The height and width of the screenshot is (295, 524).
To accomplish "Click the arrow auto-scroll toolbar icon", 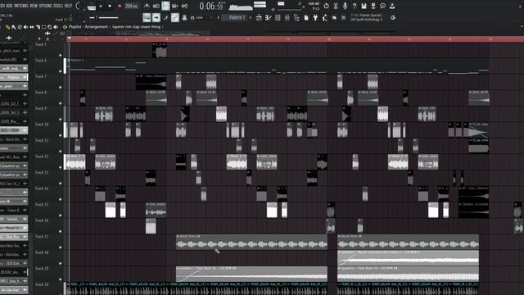I will tap(156, 17).
